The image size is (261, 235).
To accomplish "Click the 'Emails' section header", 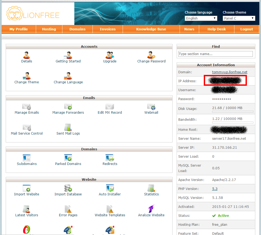I will [x=89, y=98].
